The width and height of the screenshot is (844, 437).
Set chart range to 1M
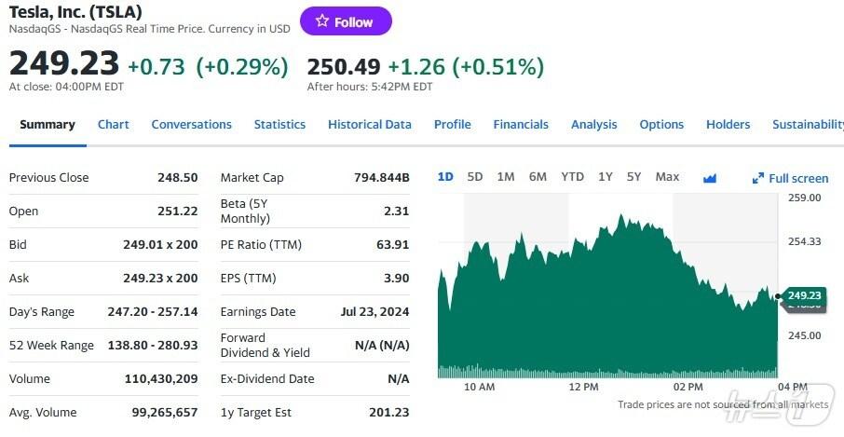[x=506, y=177]
